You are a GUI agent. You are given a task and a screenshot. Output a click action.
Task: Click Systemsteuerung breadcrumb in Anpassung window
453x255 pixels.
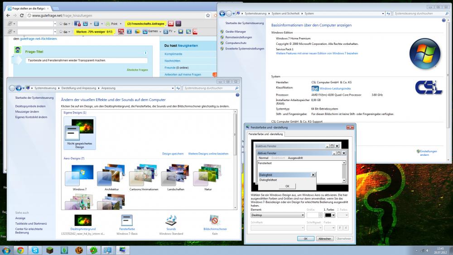pos(45,88)
